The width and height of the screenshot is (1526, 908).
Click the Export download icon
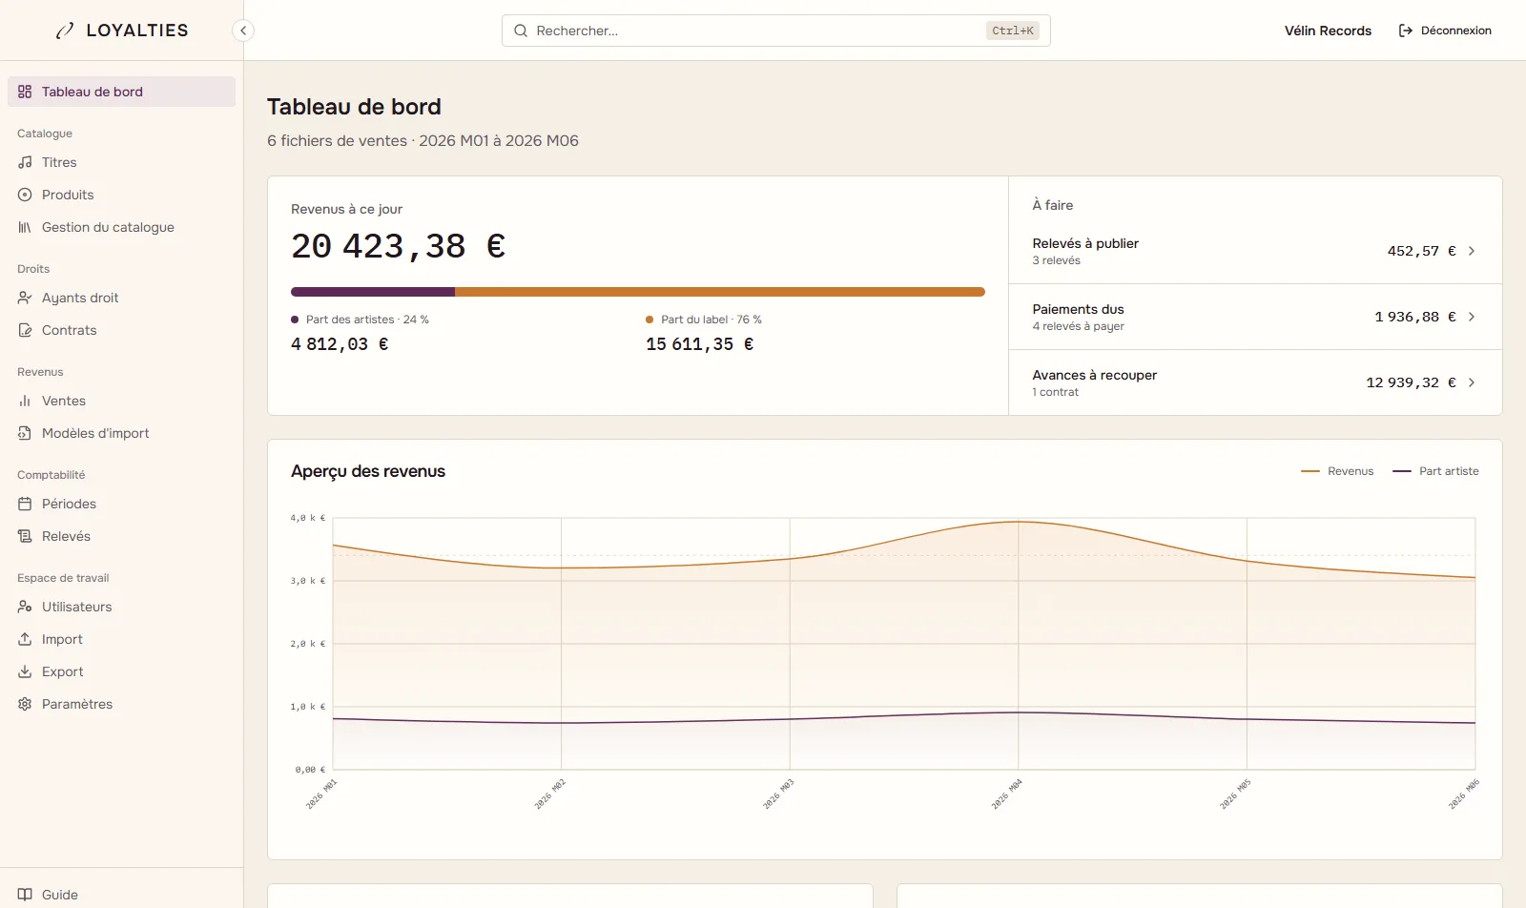[25, 671]
